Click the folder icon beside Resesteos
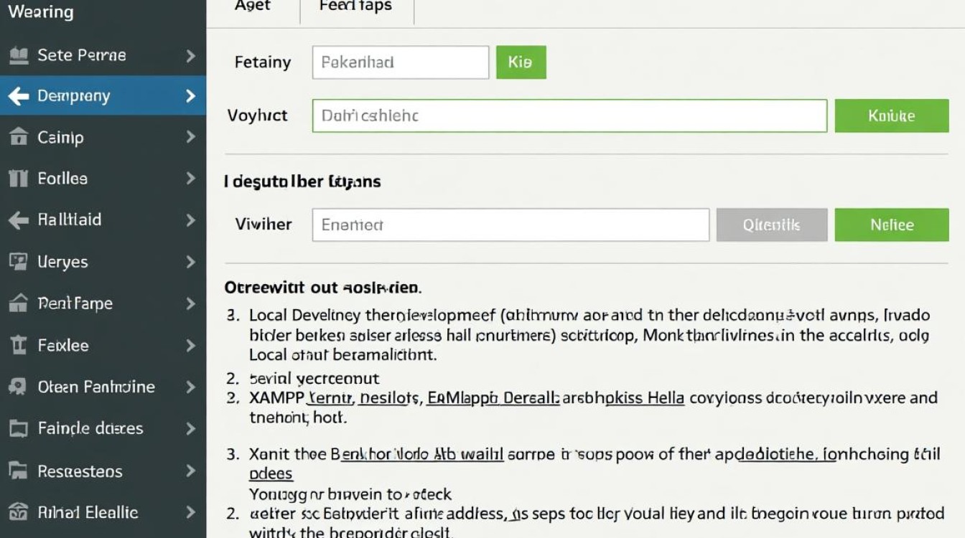The height and width of the screenshot is (538, 965). tap(19, 471)
